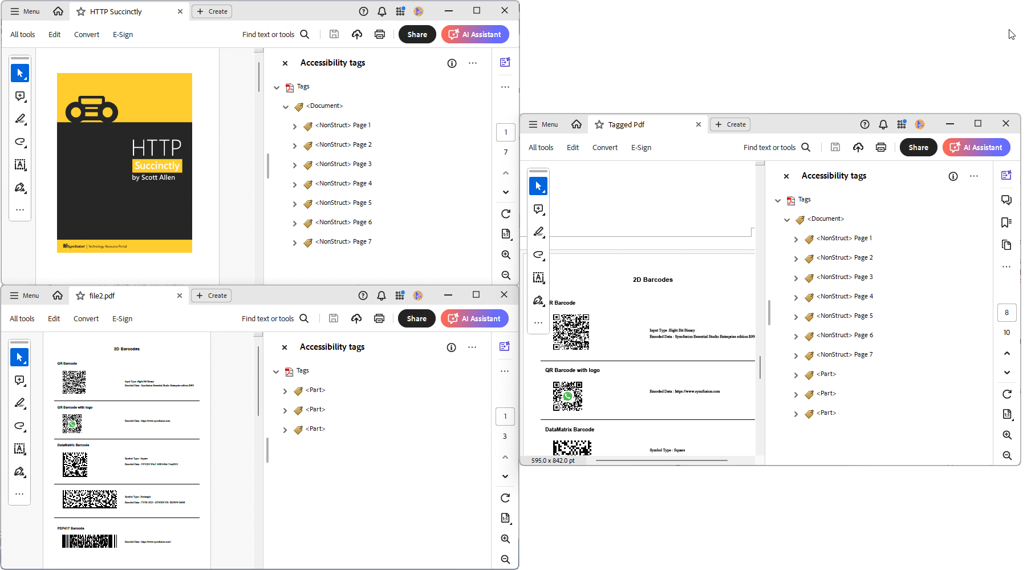Image resolution: width=1027 pixels, height=570 pixels.
Task: Expand NonStruct Page 3 in Tagged Pdf window
Action: [796, 278]
